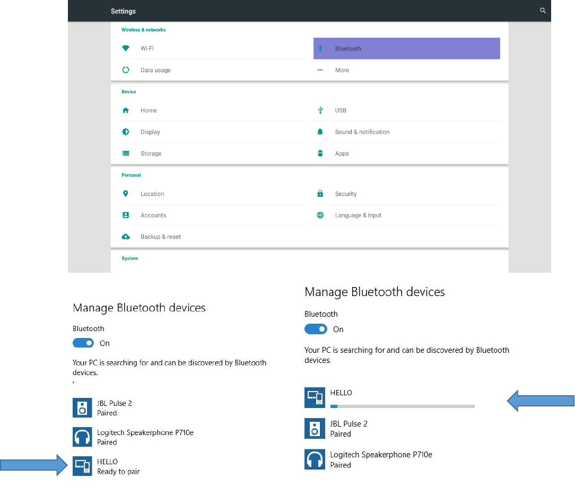
Task: Turn off Bluetooth toggle in left panel
Action: [83, 343]
